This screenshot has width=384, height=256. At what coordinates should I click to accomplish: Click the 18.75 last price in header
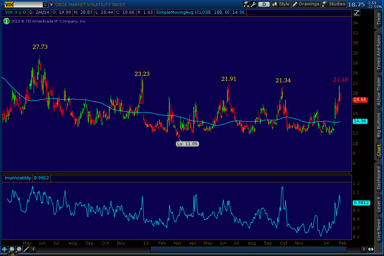click(356, 5)
